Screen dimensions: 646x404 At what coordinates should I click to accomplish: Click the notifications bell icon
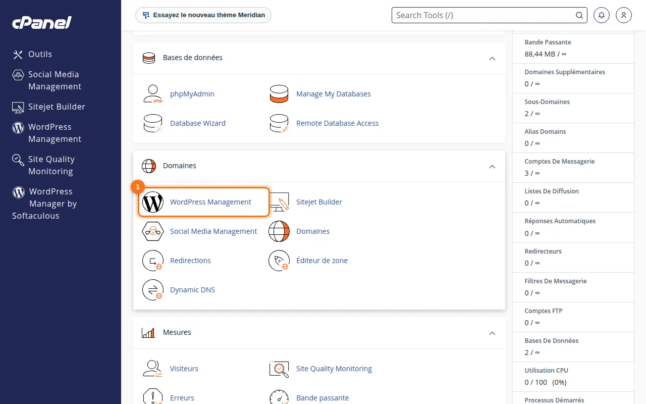[601, 15]
